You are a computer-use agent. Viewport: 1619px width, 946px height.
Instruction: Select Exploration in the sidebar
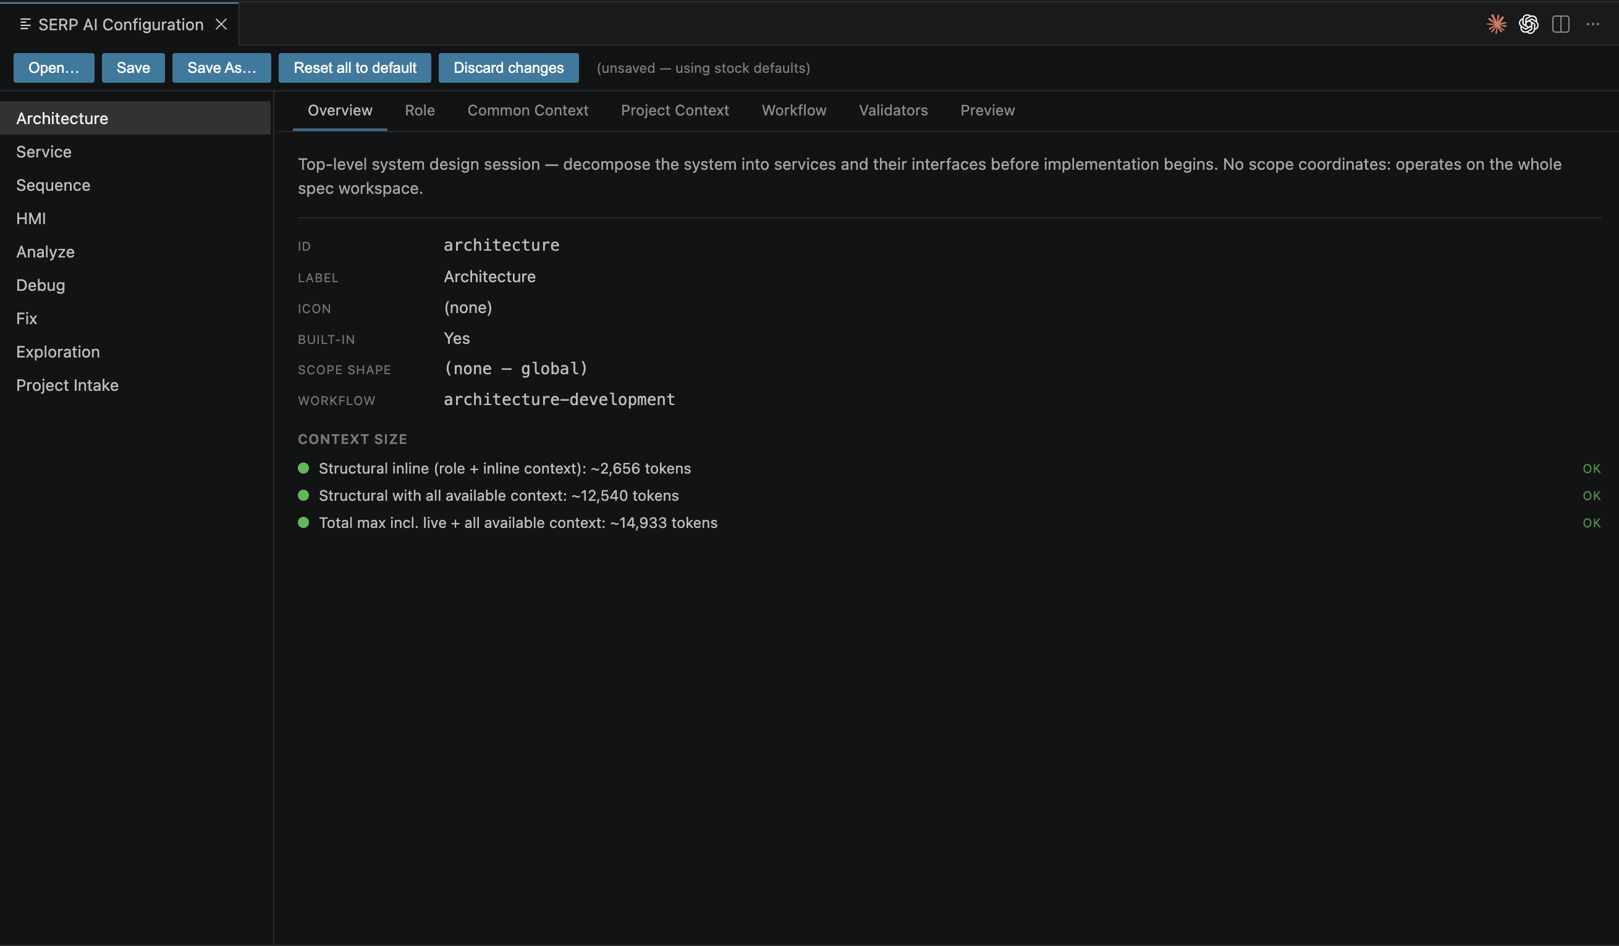point(135,352)
